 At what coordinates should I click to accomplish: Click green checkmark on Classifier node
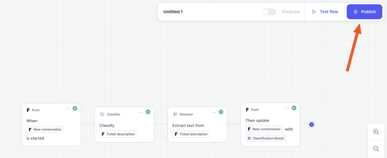point(148,112)
